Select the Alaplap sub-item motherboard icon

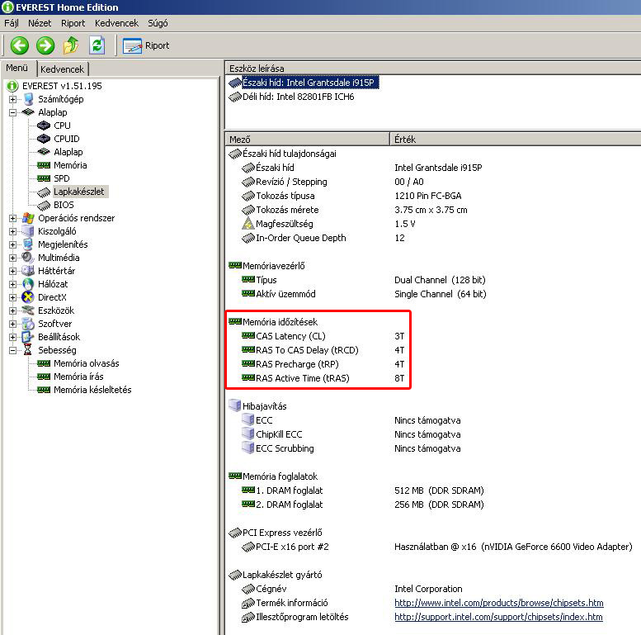tap(44, 152)
